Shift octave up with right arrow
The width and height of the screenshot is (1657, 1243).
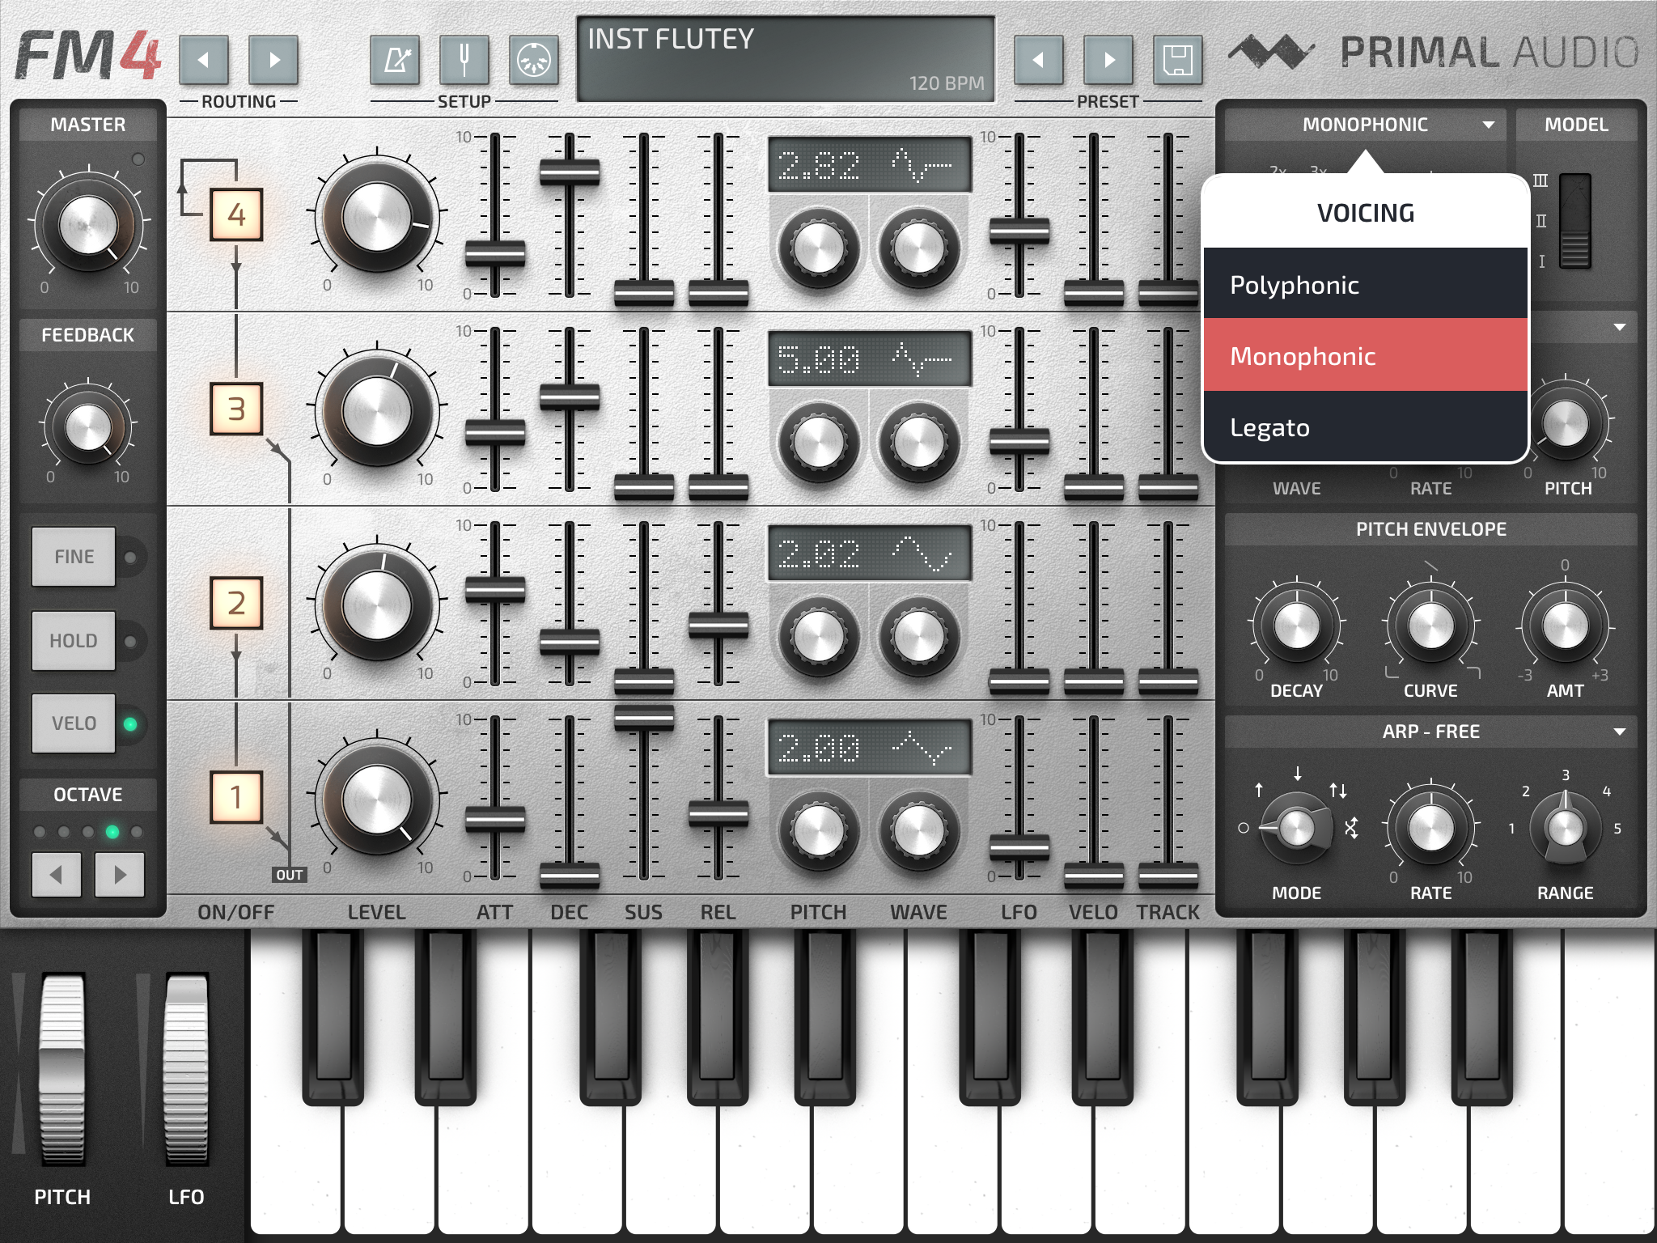tap(120, 874)
